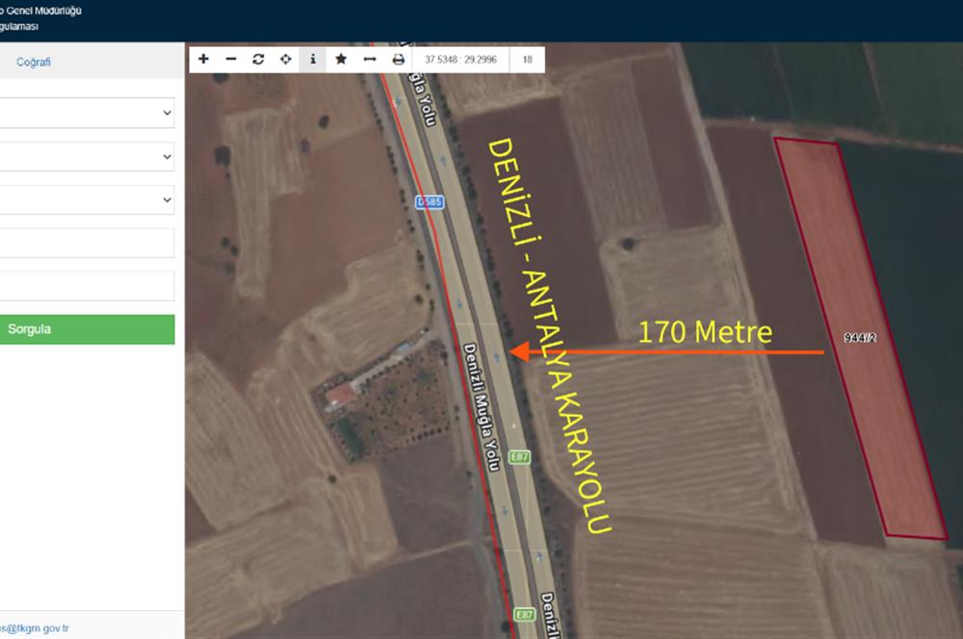Zoom out with the minus icon
This screenshot has width=963, height=639.
point(231,60)
